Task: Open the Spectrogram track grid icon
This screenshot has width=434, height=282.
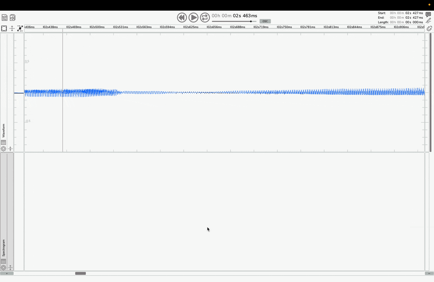Action: point(3,261)
